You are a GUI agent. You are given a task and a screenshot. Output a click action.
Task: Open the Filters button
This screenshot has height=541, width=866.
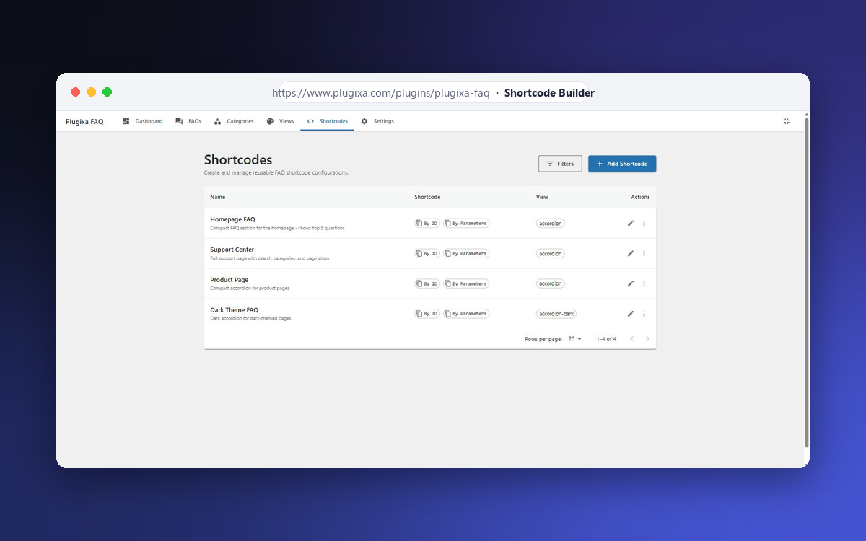click(x=560, y=164)
